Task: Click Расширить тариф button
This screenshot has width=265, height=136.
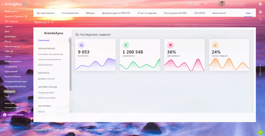Action: 15,115
